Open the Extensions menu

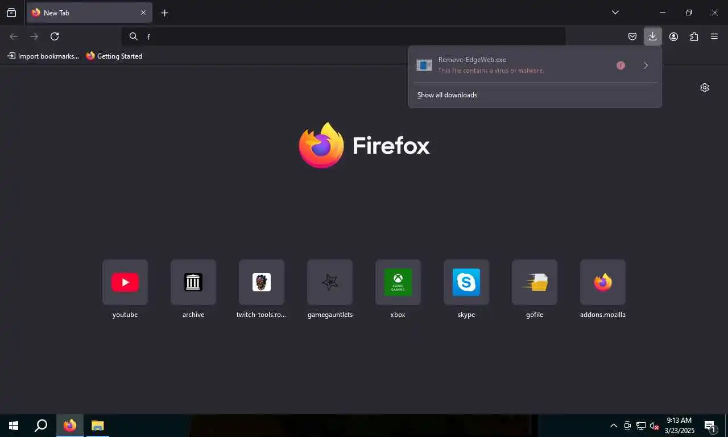[x=694, y=36]
